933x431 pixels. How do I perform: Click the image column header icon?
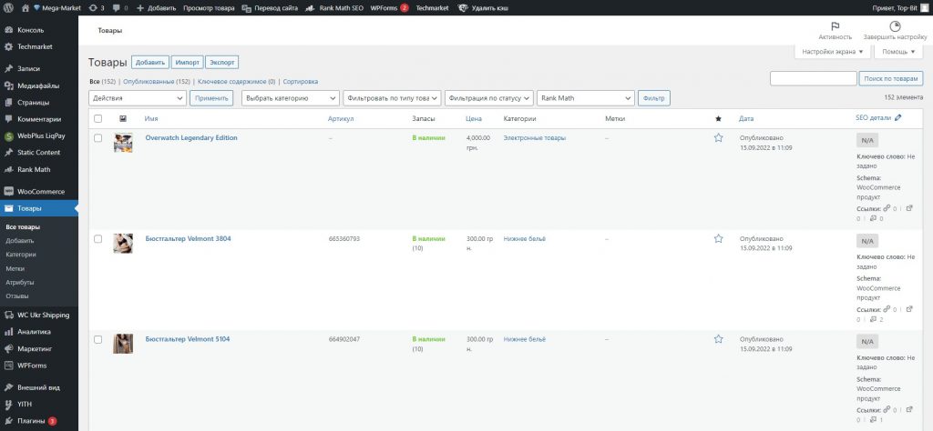tap(123, 119)
